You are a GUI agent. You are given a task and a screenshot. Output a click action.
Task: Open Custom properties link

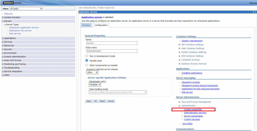coord(193,109)
